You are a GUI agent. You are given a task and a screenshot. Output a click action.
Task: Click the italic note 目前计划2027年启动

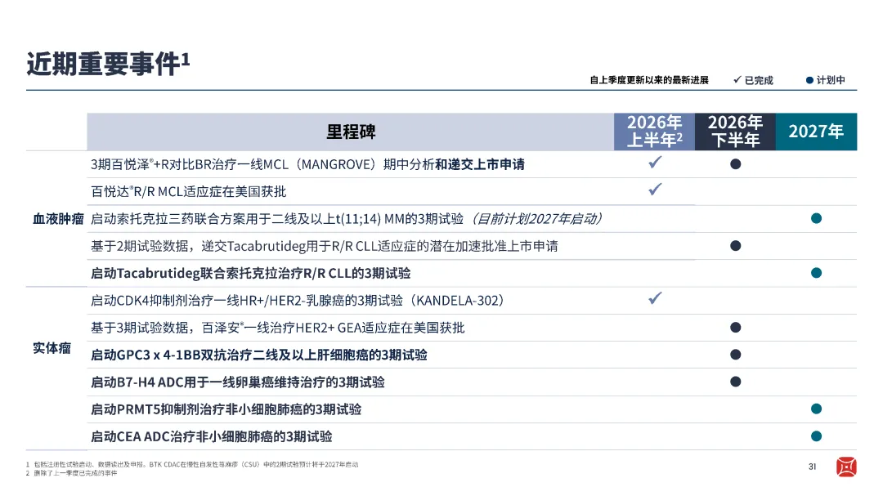click(536, 219)
